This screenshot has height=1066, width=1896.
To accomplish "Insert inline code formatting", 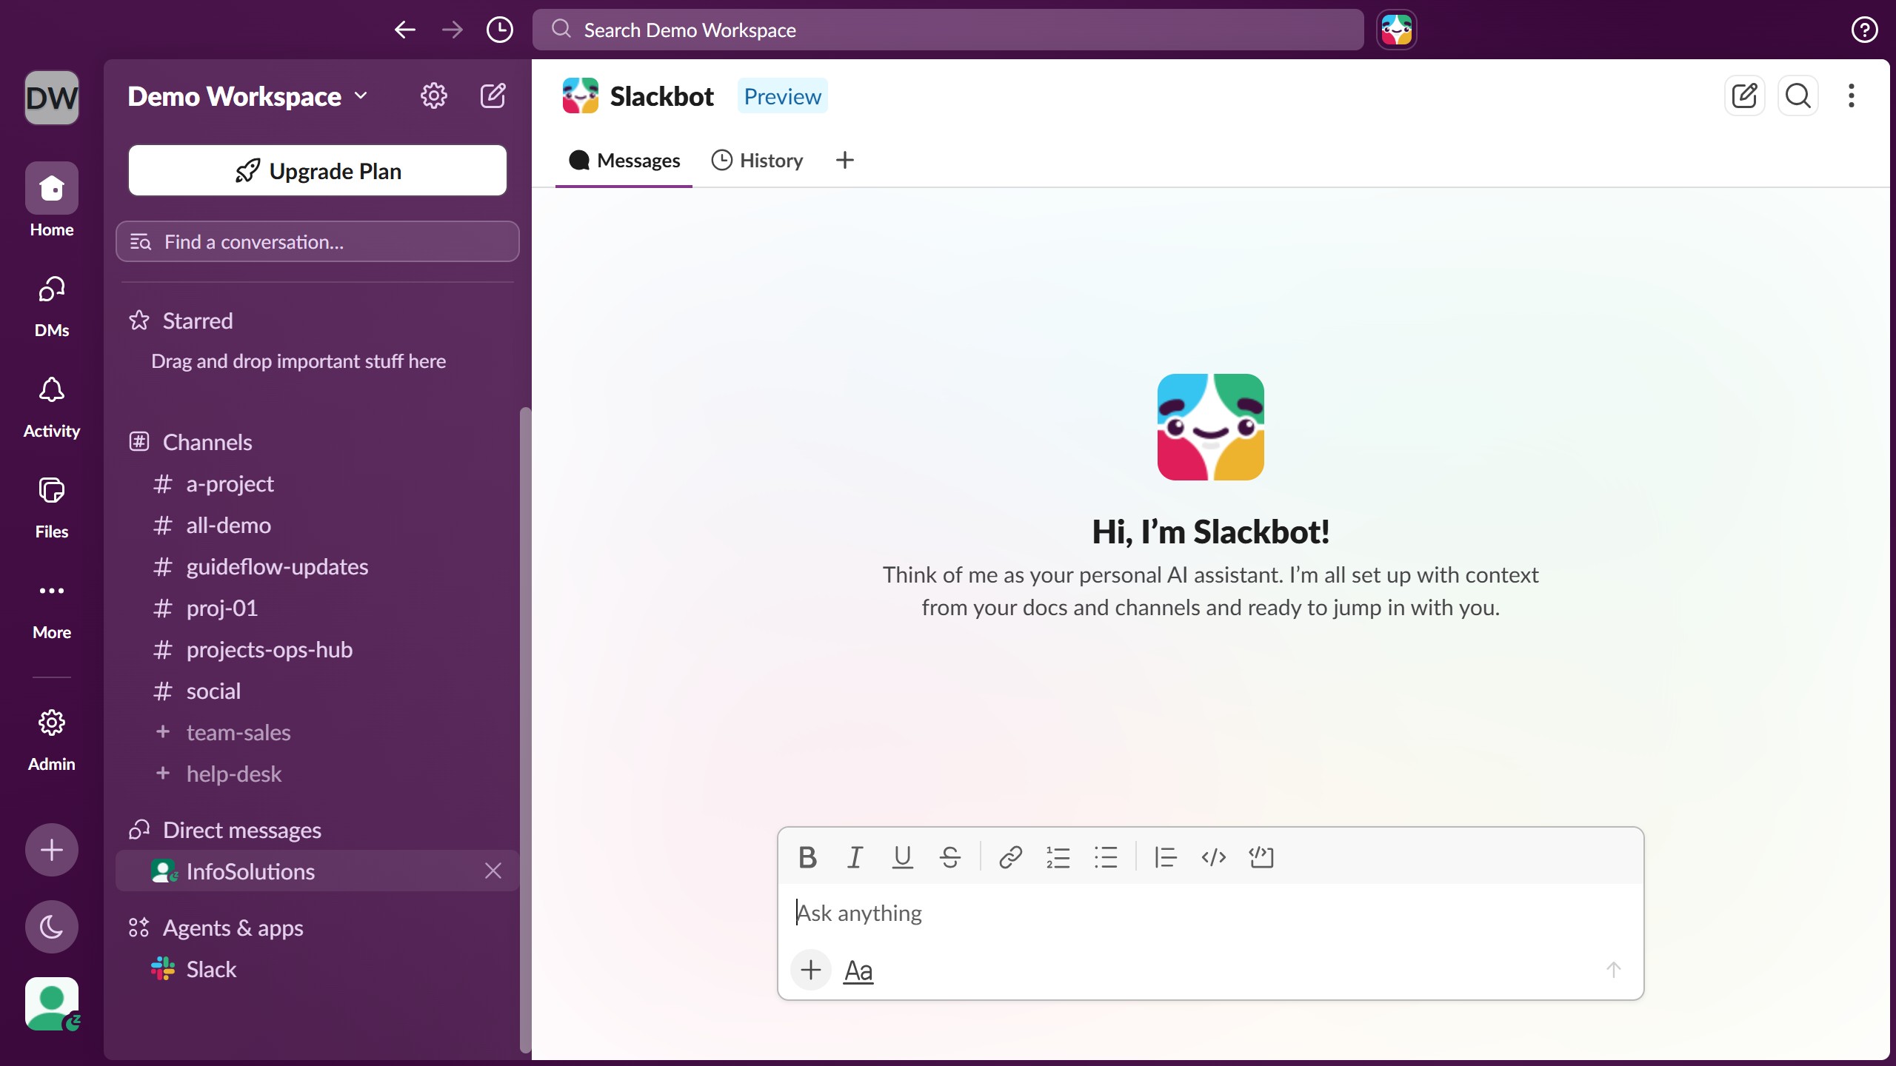I will click(1214, 857).
